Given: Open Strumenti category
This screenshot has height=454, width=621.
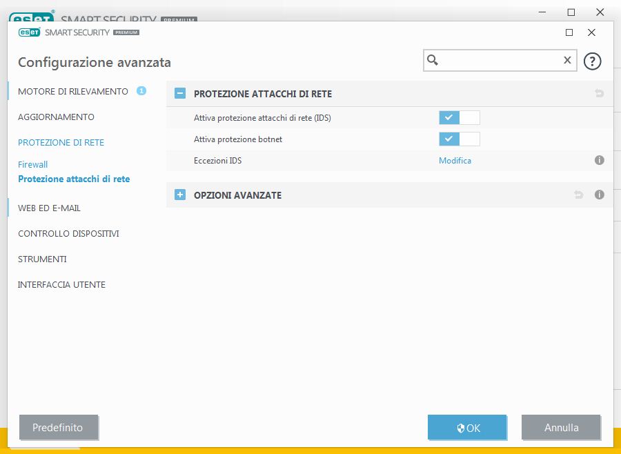Looking at the screenshot, I should pyautogui.click(x=42, y=259).
